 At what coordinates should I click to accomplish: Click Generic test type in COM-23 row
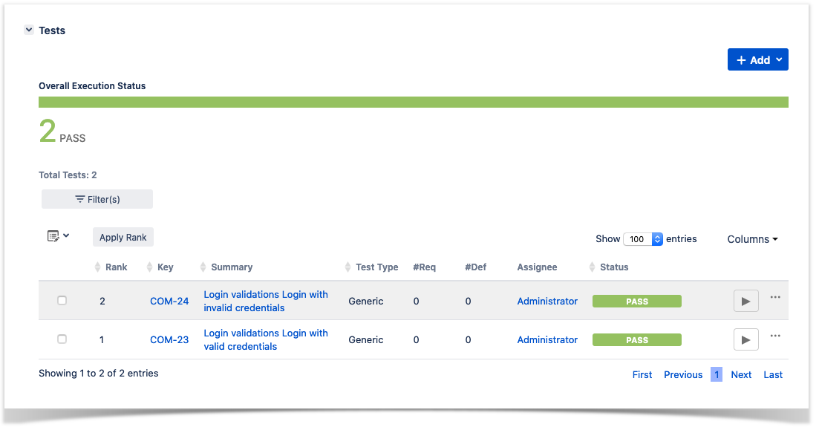(x=365, y=339)
